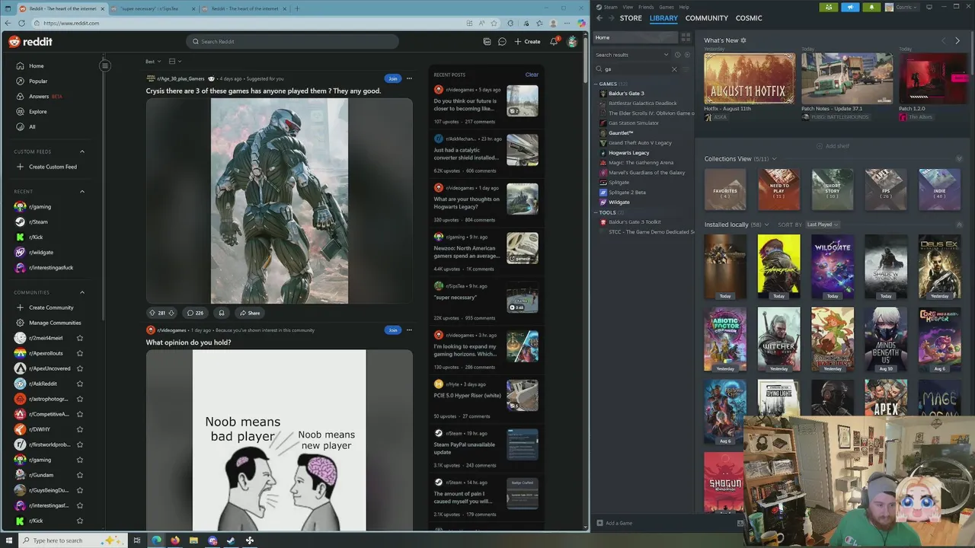Favorite r/2meirl4meirl with star toggle
Image resolution: width=975 pixels, height=548 pixels.
79,338
